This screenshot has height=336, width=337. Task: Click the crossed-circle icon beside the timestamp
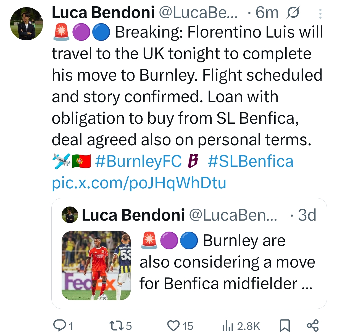tap(293, 13)
